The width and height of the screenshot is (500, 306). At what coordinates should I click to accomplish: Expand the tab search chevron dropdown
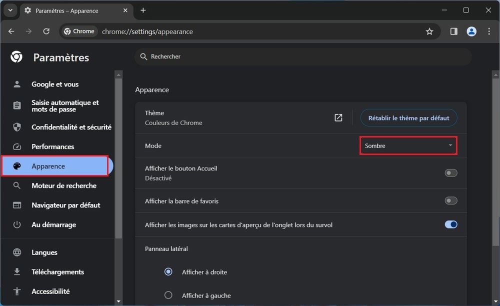tap(9, 10)
